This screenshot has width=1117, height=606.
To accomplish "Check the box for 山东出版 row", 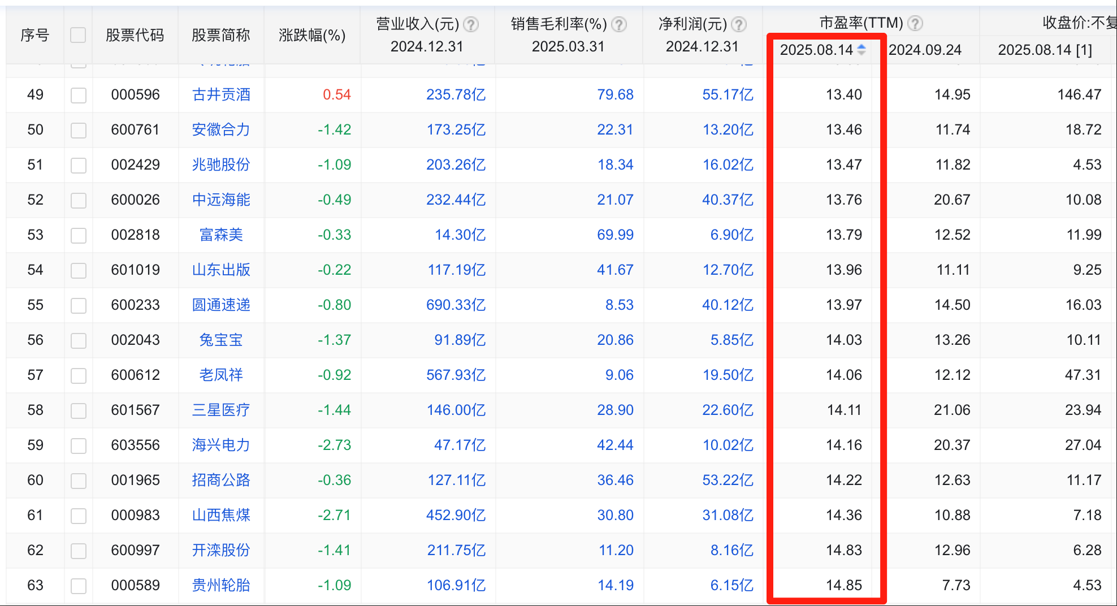I will tap(79, 270).
